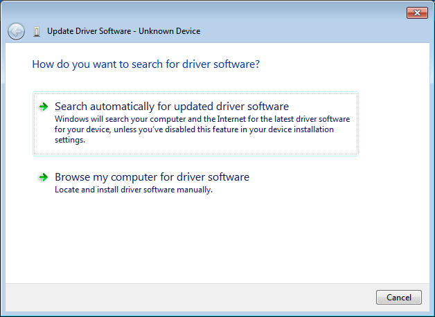Viewport: 435px width, 317px height.
Task: Close the Update Driver Software window
Action: click(x=417, y=12)
